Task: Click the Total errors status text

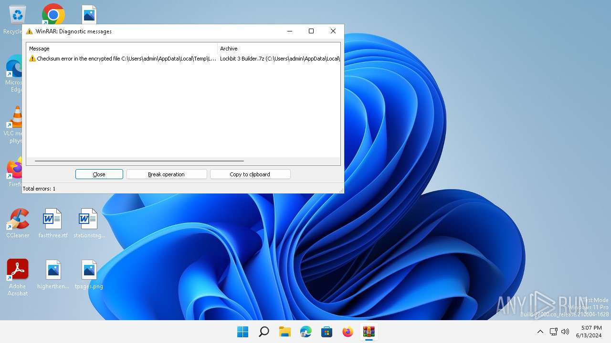Action: (x=39, y=189)
